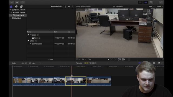The image size is (173, 97).
Task: Sort browser by End column
Action: point(71,32)
